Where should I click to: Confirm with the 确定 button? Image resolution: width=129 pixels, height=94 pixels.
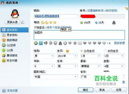86,90
